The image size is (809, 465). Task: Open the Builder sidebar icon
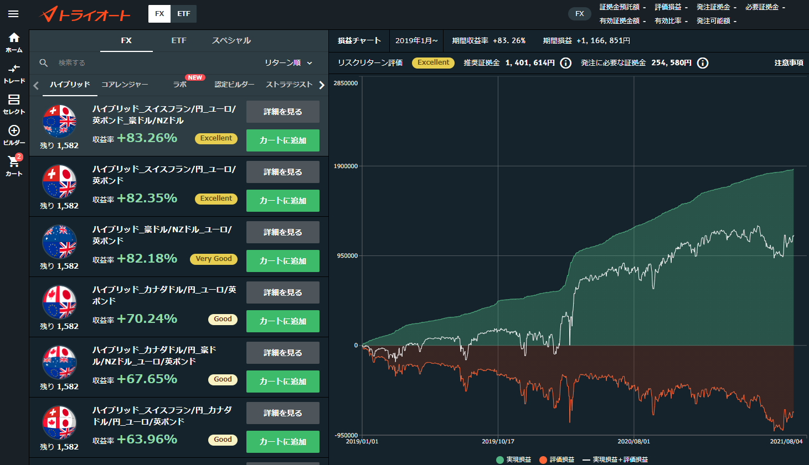(14, 135)
